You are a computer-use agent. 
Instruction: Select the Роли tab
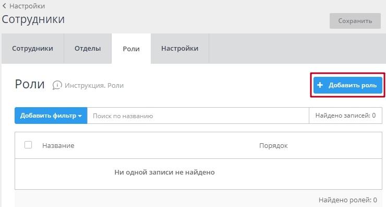coord(131,49)
